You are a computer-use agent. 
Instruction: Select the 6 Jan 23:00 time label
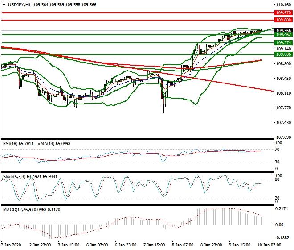click(126, 245)
